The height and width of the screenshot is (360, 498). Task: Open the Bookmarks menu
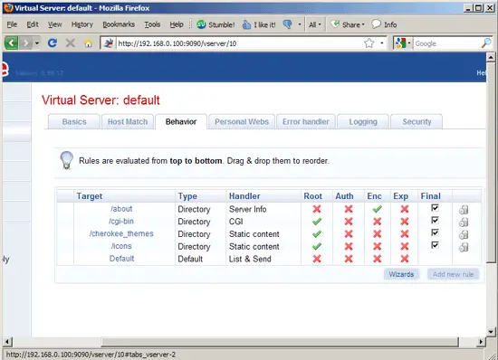pos(119,24)
